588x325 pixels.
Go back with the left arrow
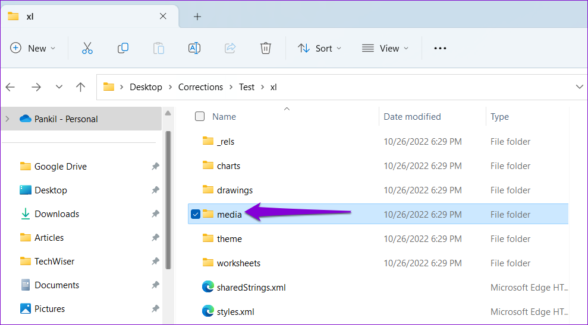click(x=10, y=87)
